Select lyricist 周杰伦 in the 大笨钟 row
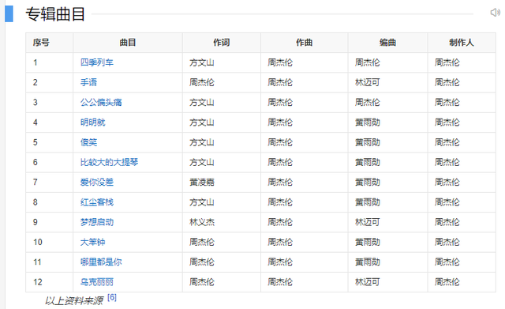 pyautogui.click(x=202, y=242)
